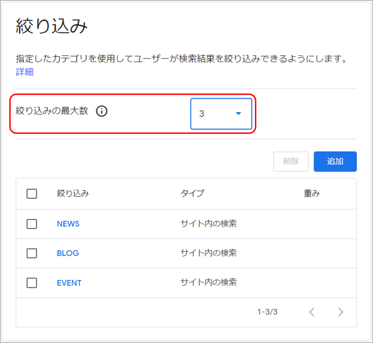373x343 pixels.
Task: Open the BLOG refinement link
Action: coord(68,253)
